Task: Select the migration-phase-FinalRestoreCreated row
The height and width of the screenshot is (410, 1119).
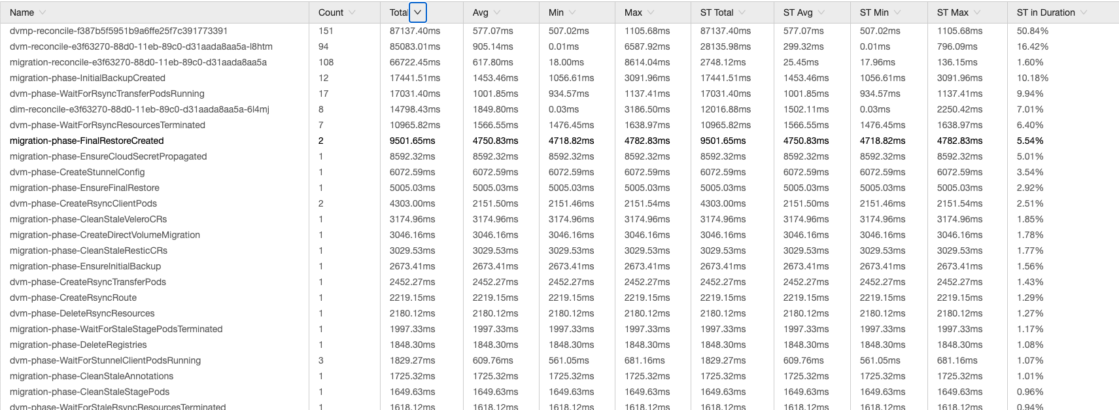Action: point(86,141)
